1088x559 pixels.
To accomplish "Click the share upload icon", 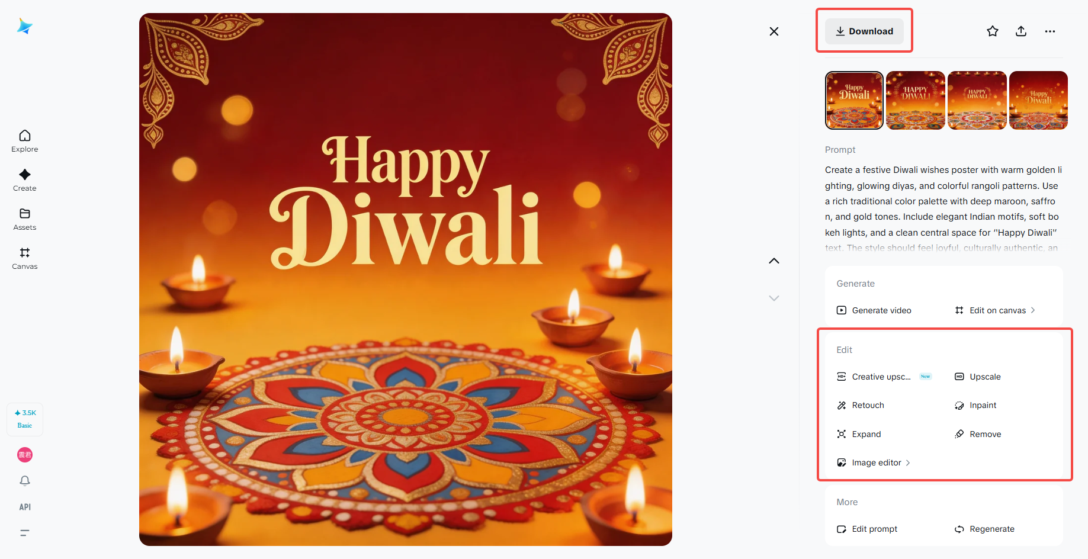I will [1021, 31].
